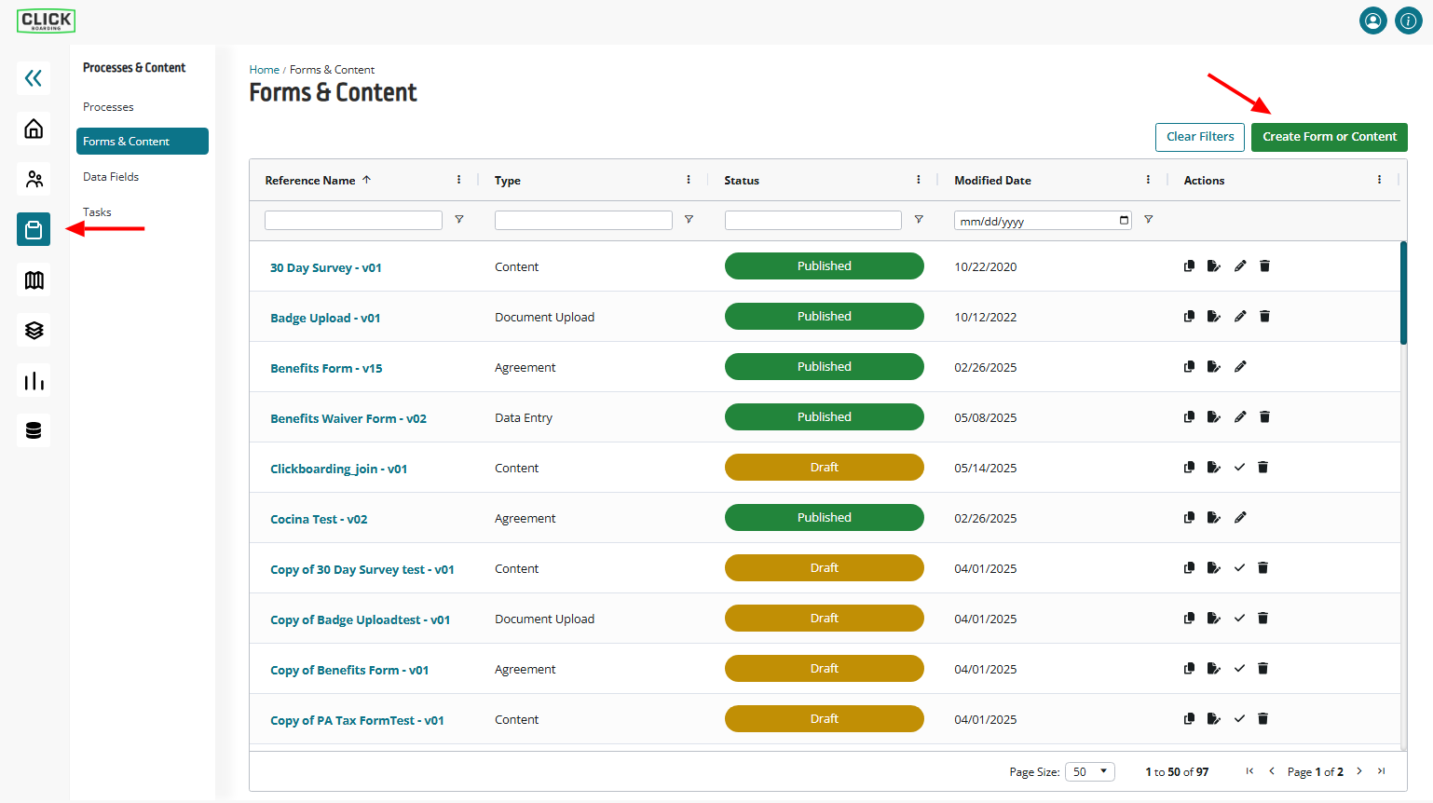Open Status column filter funnel

click(x=919, y=220)
